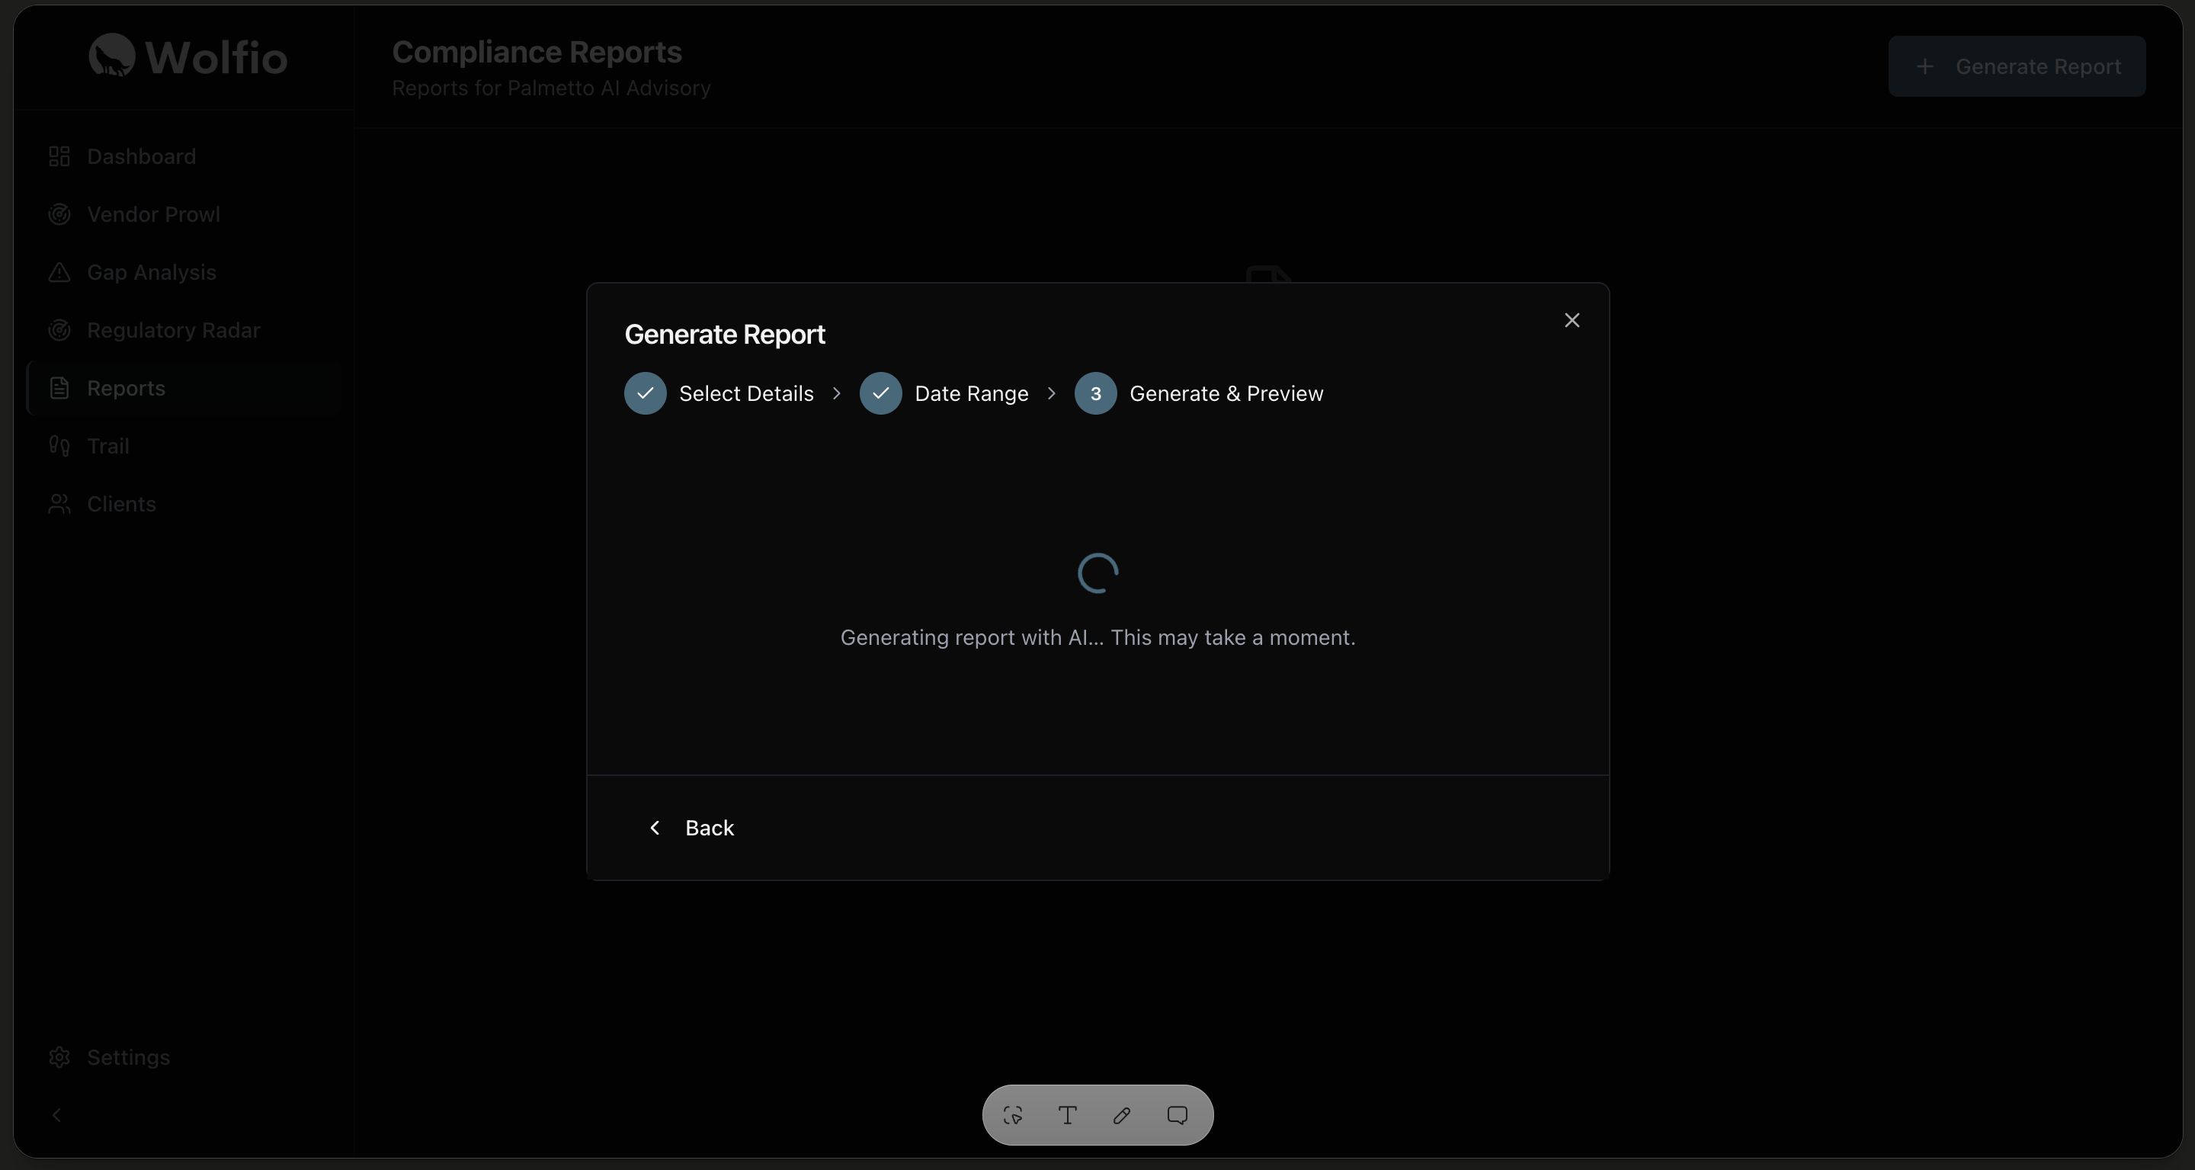Select the Date Range step checkmark
Viewport: 2195px width, 1170px height.
coord(880,394)
